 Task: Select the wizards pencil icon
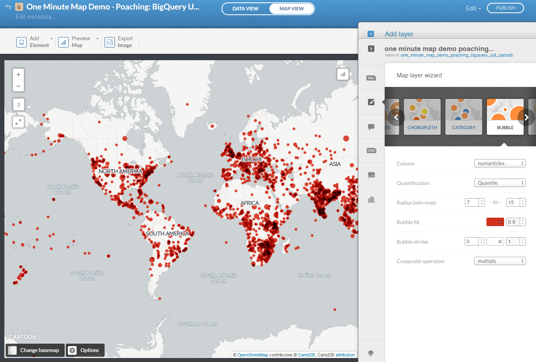[x=371, y=102]
